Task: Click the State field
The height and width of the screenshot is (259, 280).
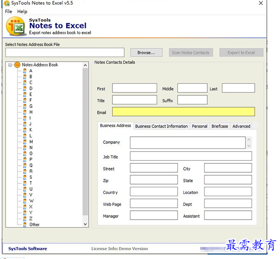Action: click(x=228, y=180)
